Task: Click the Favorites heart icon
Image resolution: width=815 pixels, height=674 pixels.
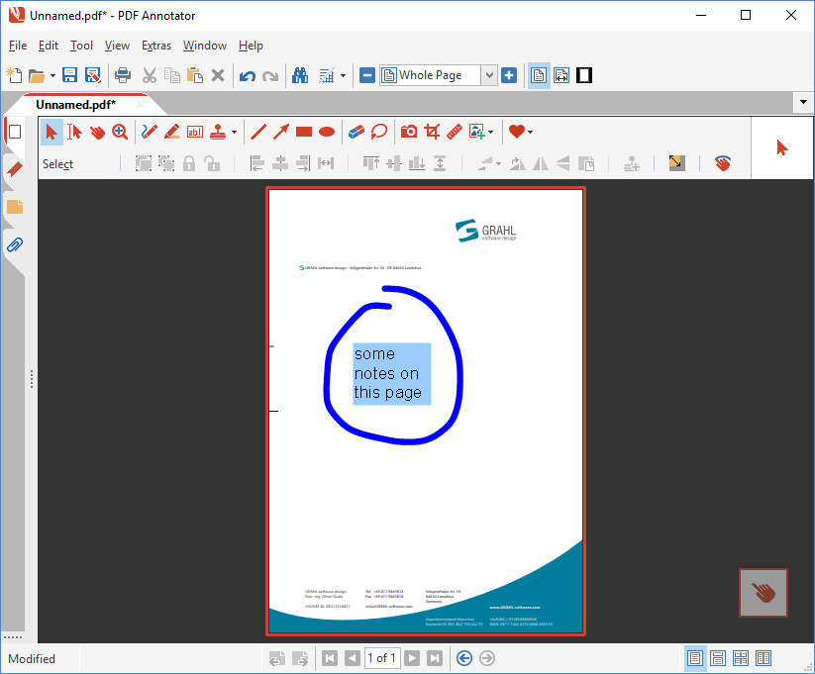Action: [517, 132]
